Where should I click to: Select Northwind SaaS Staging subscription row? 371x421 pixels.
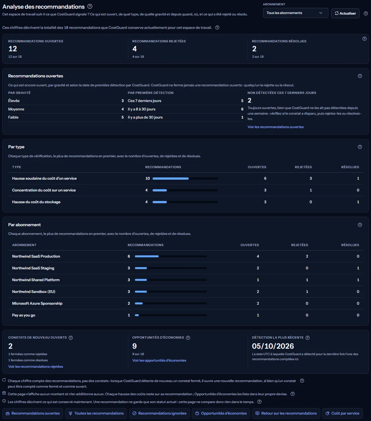pos(186,268)
